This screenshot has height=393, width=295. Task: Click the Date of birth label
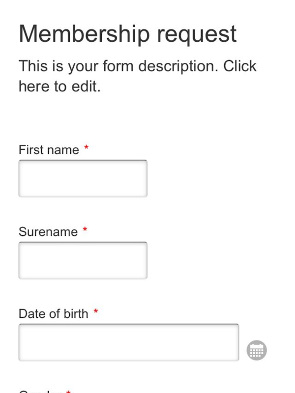54,313
